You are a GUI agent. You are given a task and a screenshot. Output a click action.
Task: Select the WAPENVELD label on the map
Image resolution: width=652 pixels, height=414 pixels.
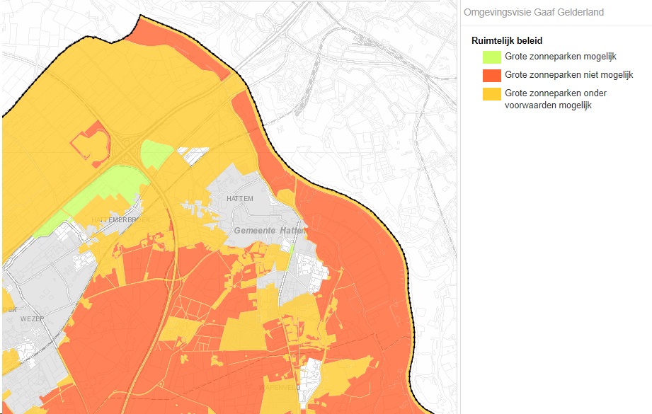[281, 388]
